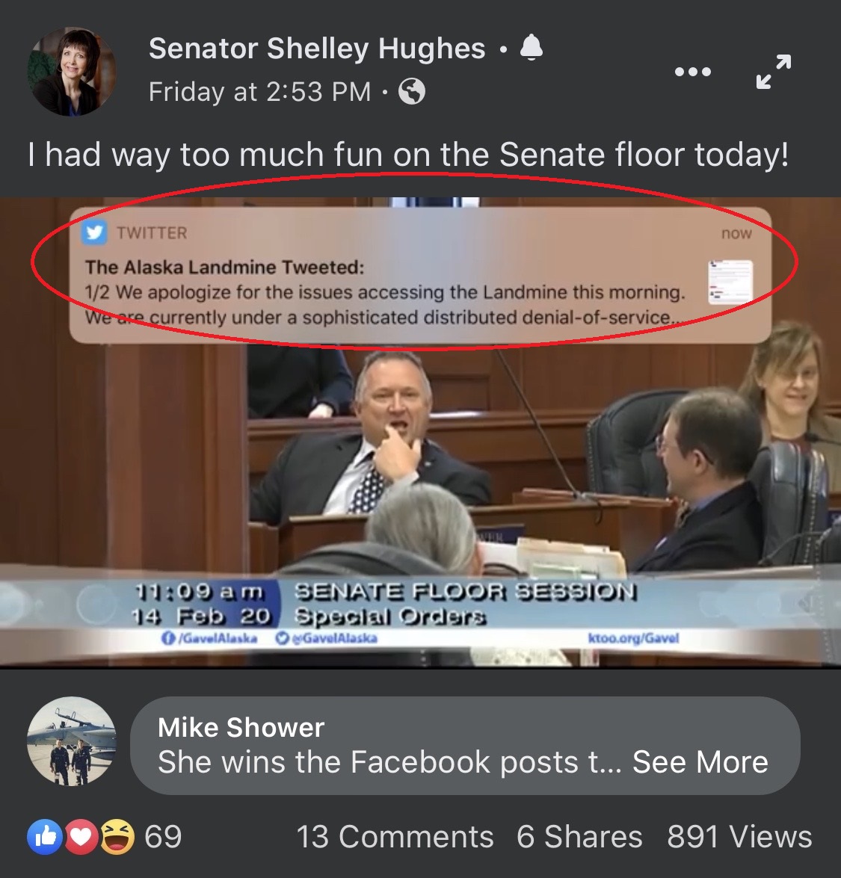View the 6 Shares list
Viewport: 841px width, 878px height.
click(579, 837)
